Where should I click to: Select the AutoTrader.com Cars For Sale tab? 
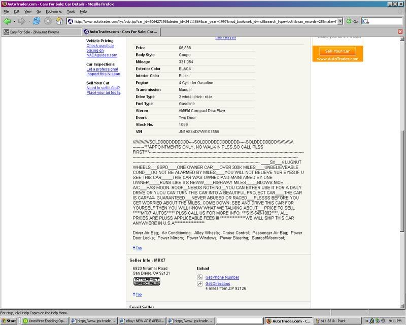pos(121,31)
